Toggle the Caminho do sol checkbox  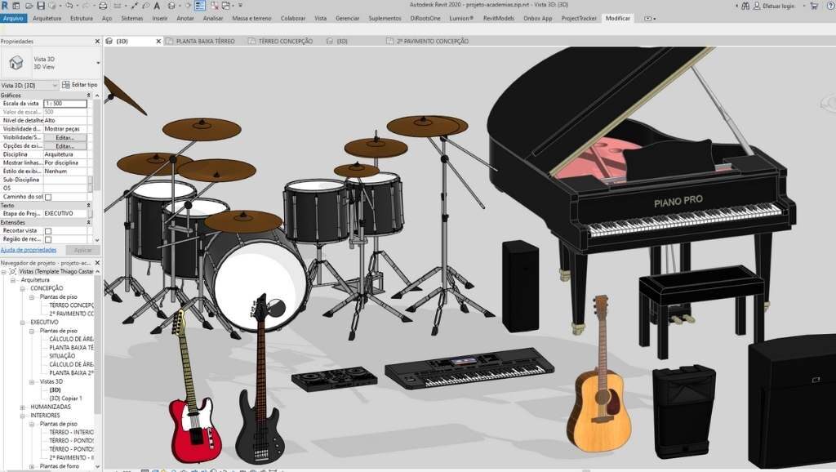[x=48, y=197]
